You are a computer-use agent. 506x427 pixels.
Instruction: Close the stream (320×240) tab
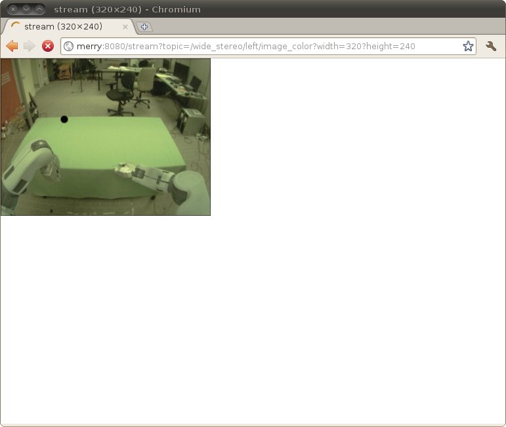125,27
